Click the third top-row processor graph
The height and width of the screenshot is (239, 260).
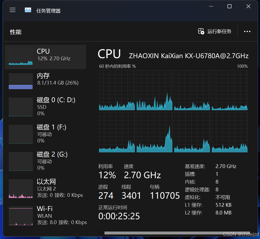tap(192, 90)
